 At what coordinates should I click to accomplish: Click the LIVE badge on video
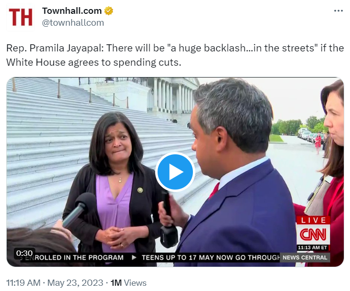[x=313, y=220]
